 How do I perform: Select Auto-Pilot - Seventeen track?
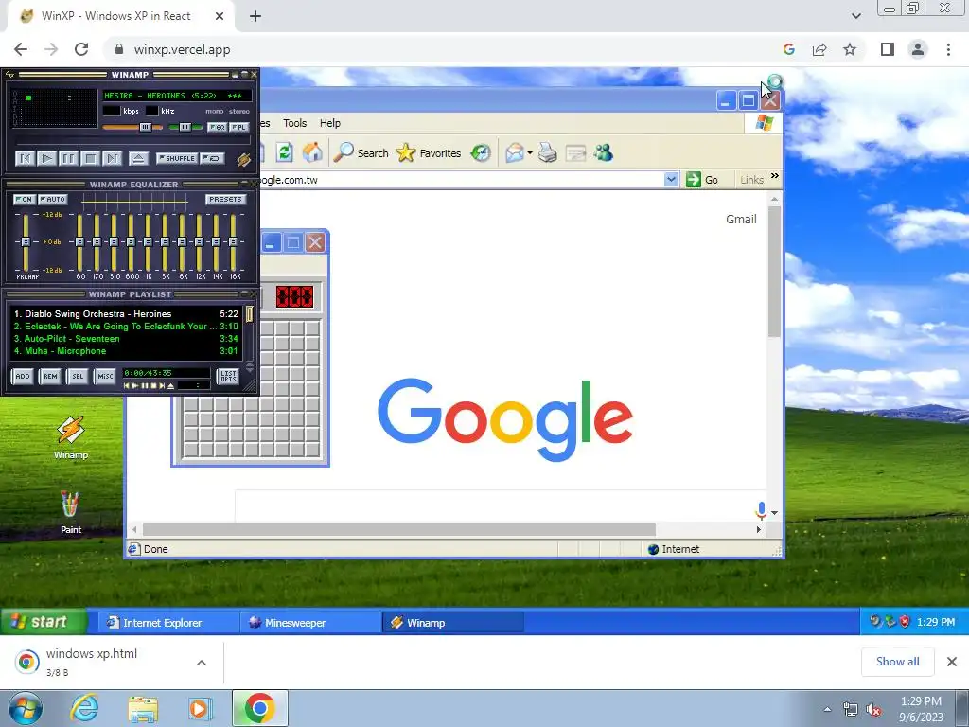coord(126,339)
